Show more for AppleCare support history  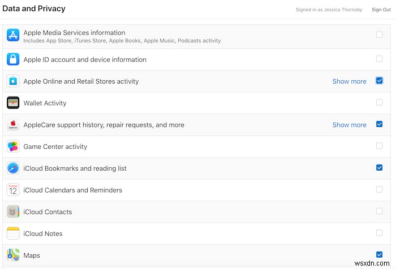(x=349, y=125)
